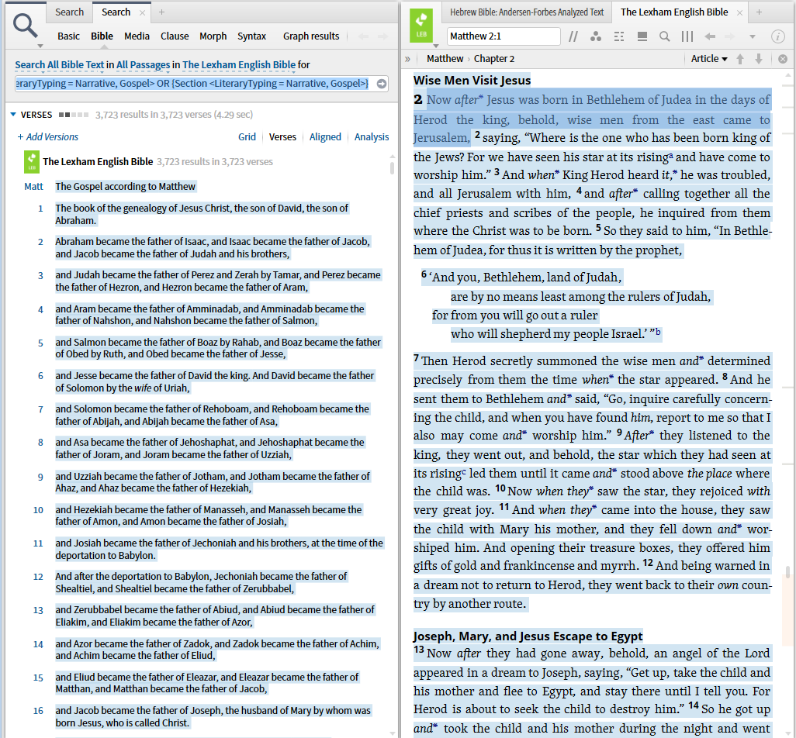This screenshot has height=738, width=796.
Task: Select the Media search type
Action: tap(137, 36)
